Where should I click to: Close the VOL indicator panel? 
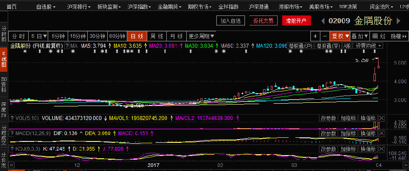point(381,118)
